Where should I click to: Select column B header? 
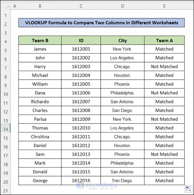[x=40, y=6]
